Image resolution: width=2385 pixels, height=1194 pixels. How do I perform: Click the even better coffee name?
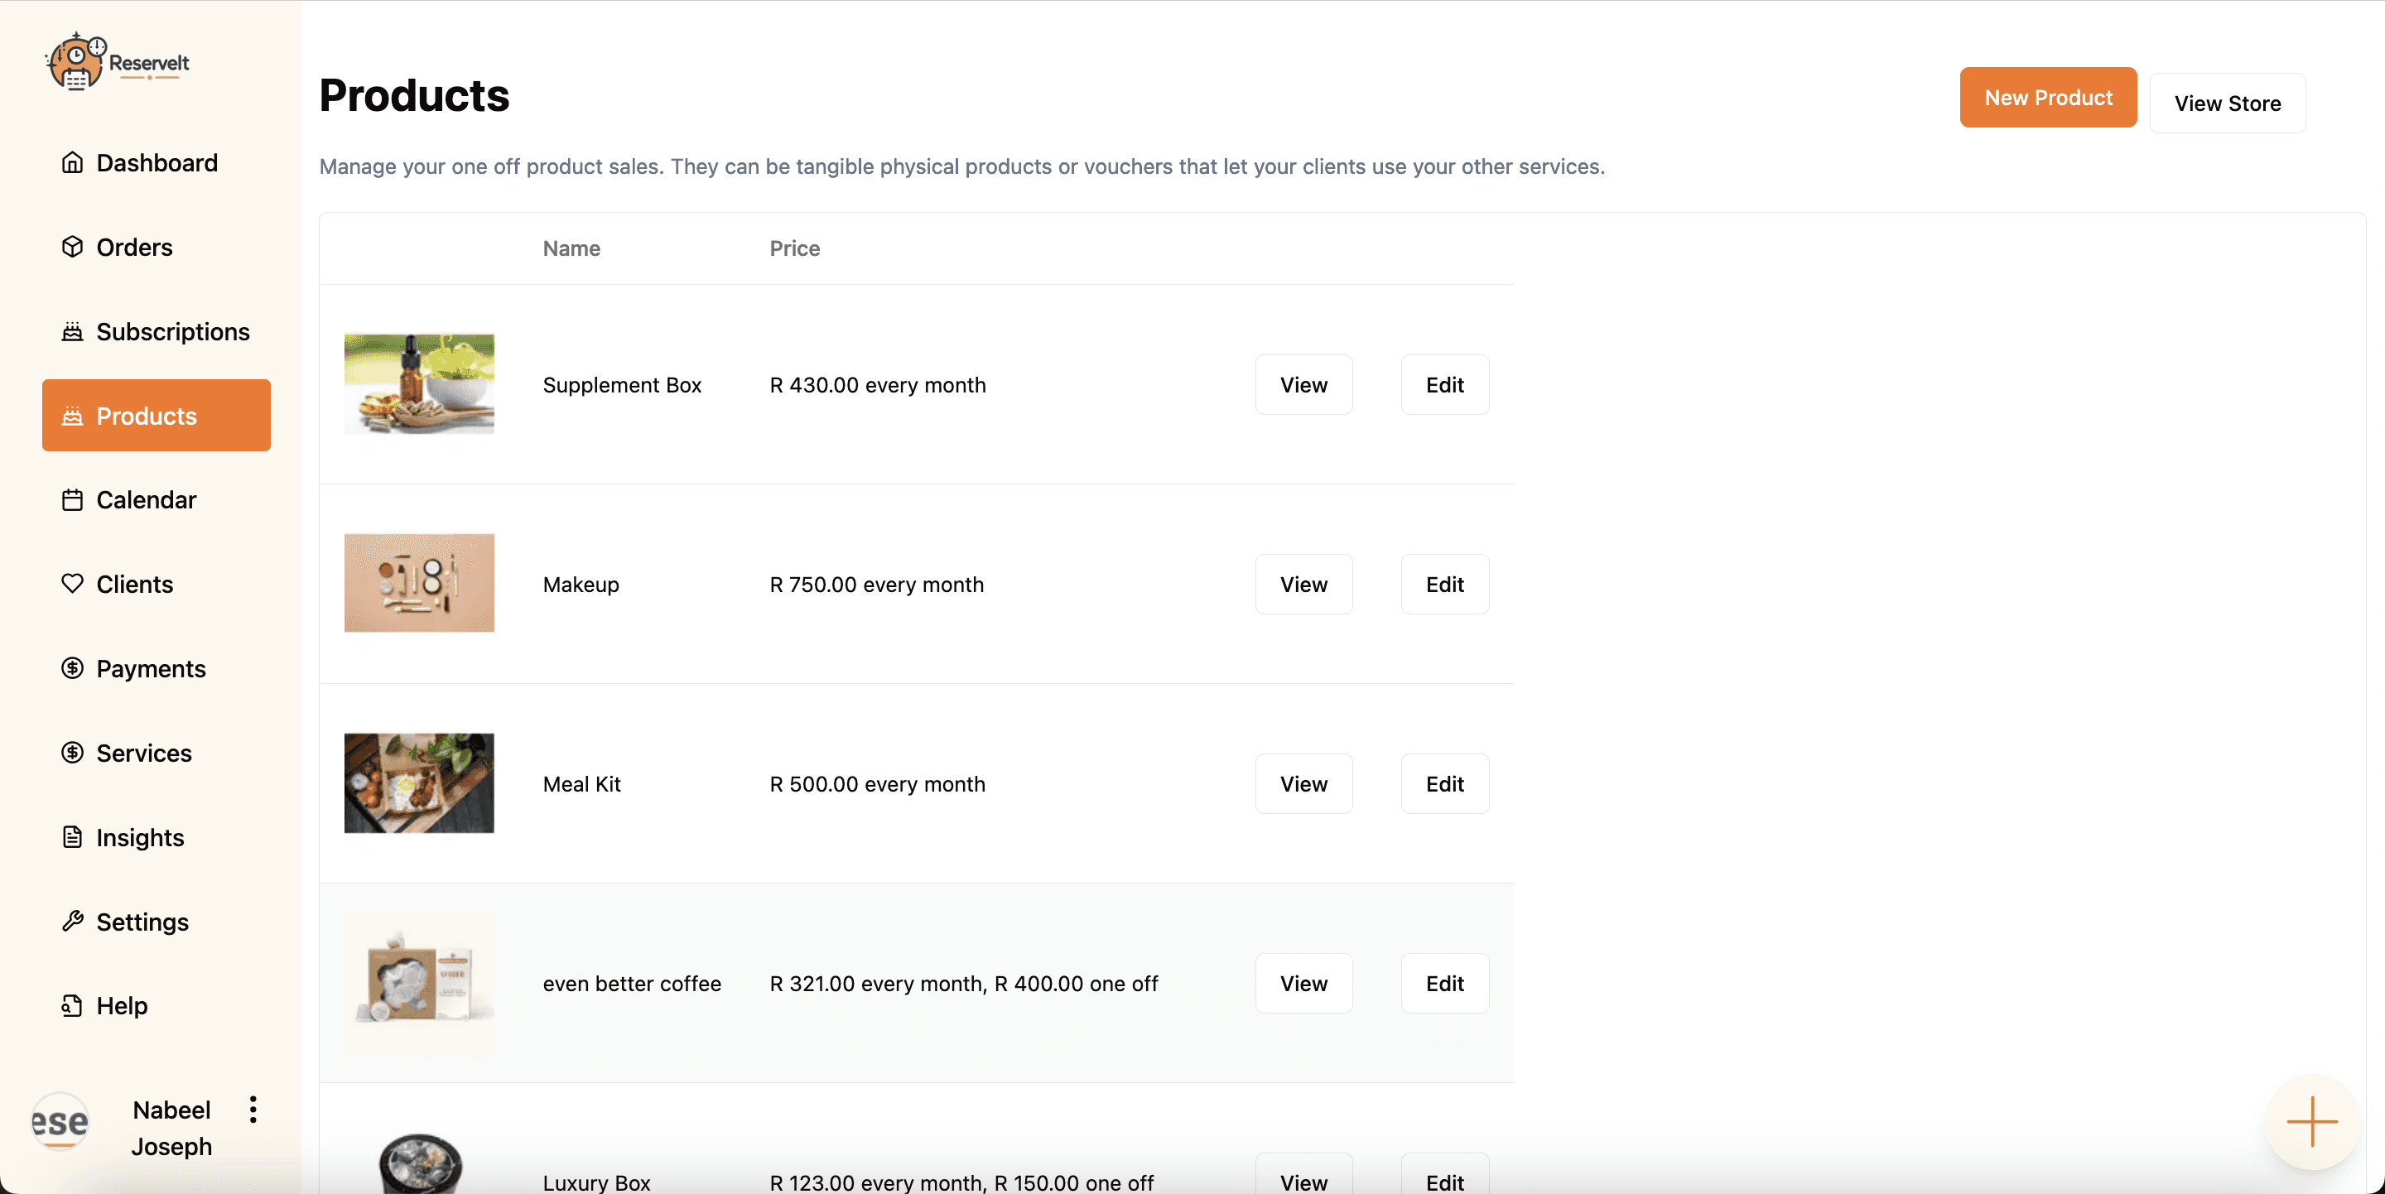coord(631,983)
